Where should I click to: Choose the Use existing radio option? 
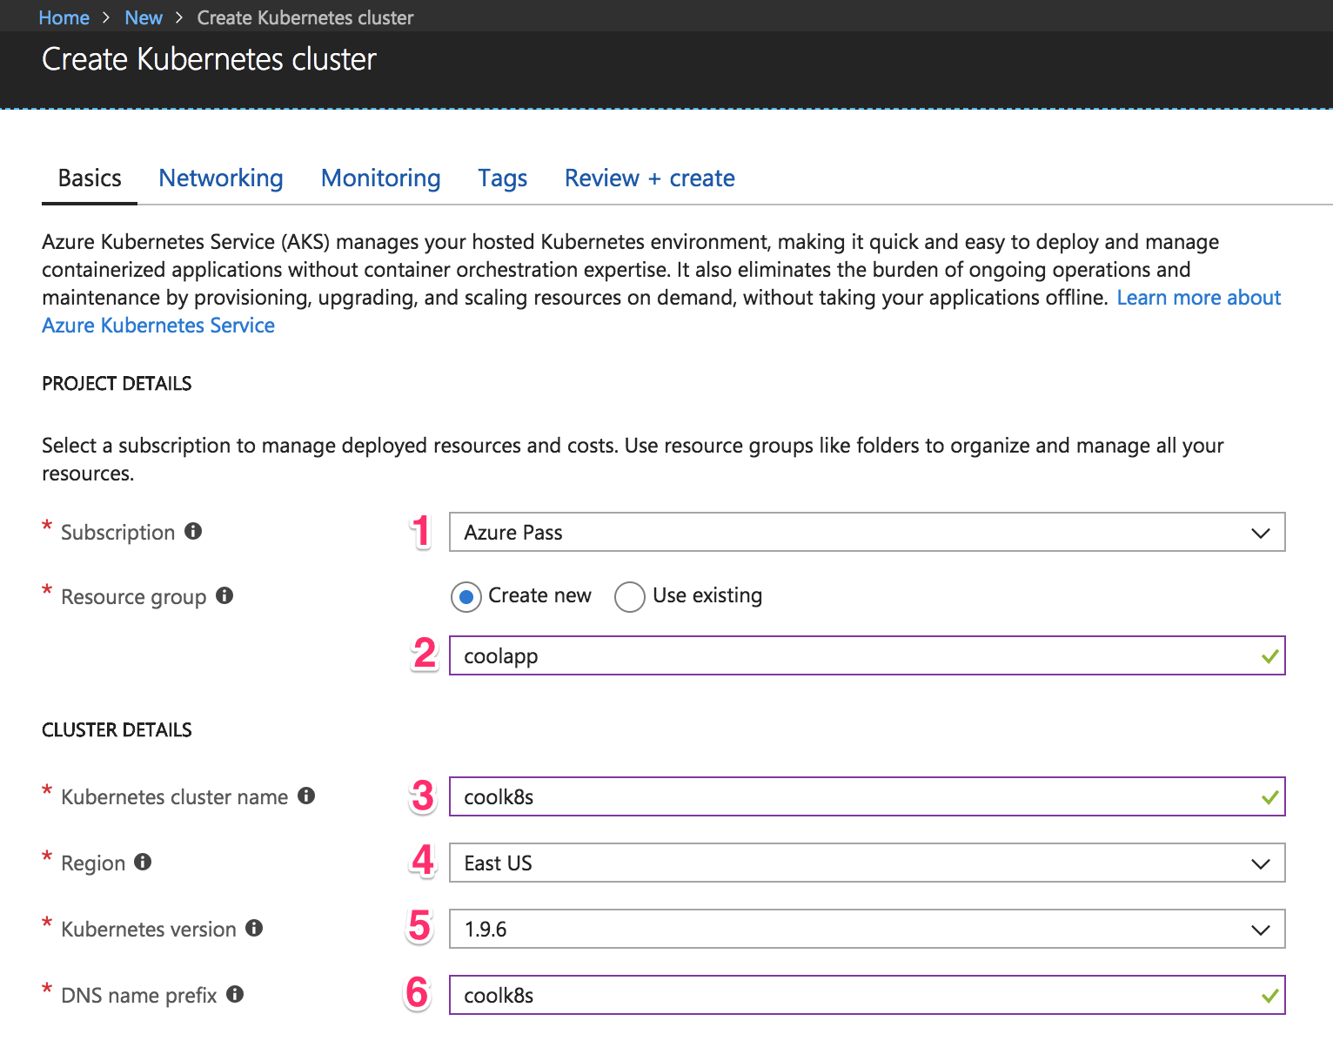click(x=630, y=597)
